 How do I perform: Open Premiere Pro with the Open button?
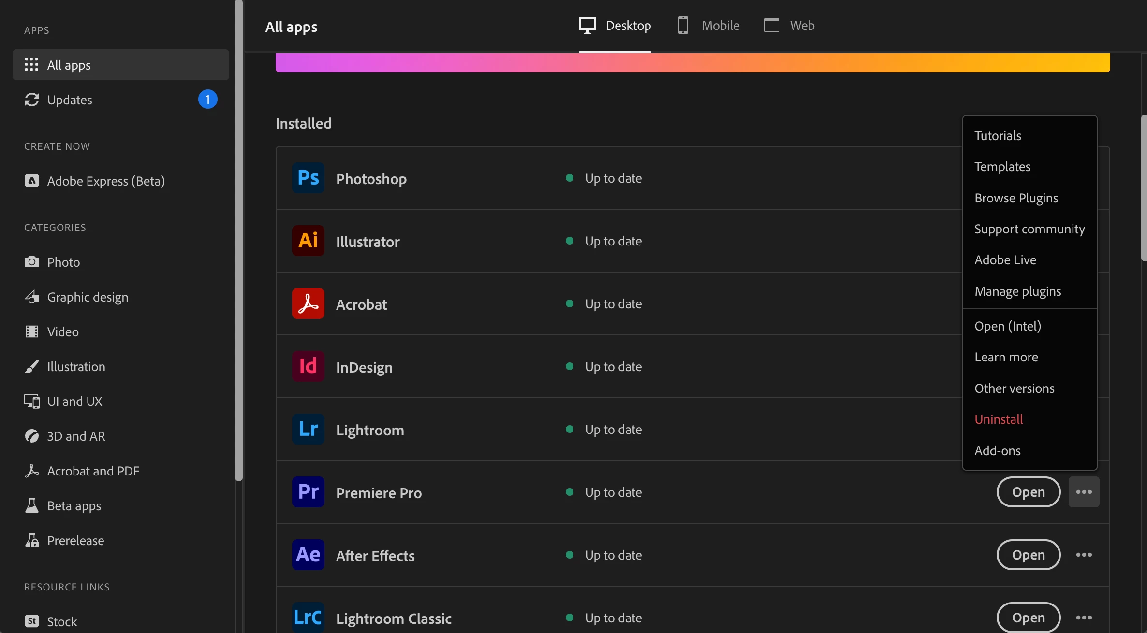click(1028, 492)
